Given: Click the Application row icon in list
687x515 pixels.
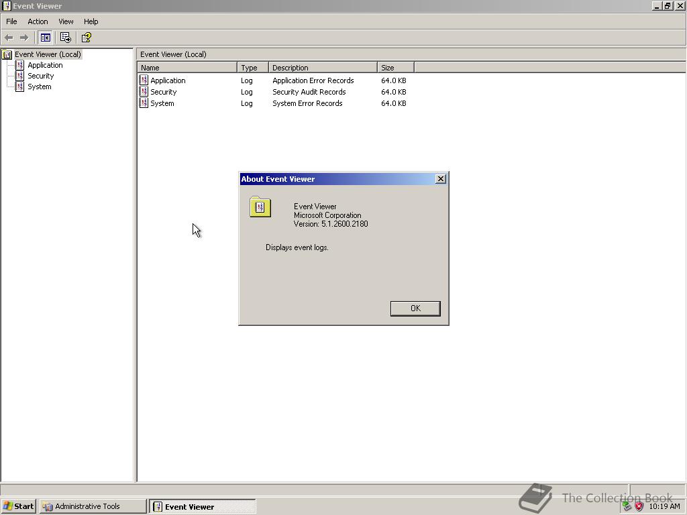Looking at the screenshot, I should (x=144, y=80).
